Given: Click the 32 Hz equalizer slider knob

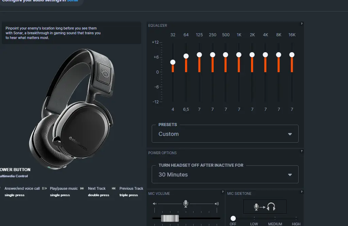Looking at the screenshot, I should coord(173,62).
